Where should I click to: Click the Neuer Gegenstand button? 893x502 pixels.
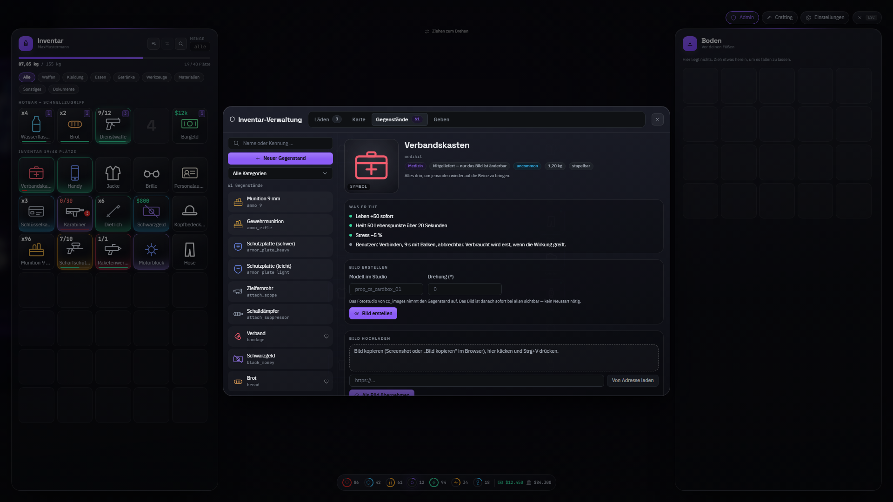280,159
